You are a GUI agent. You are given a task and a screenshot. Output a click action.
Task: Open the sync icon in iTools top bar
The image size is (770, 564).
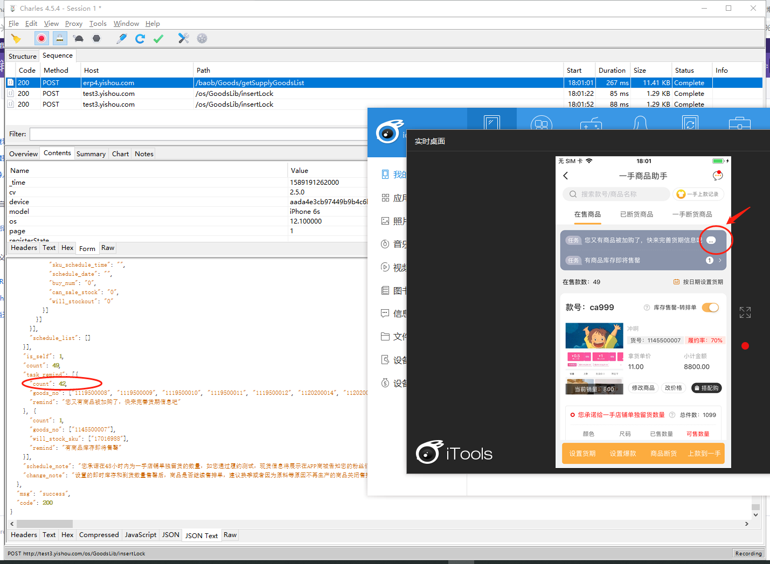tap(690, 123)
